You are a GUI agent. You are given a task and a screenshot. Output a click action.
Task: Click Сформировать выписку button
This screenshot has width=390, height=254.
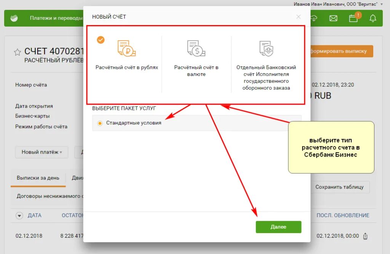[x=342, y=51]
